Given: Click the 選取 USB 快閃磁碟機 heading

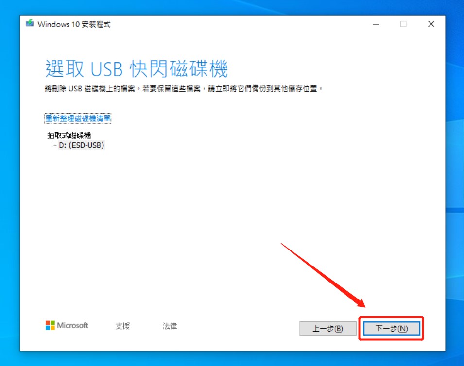Looking at the screenshot, I should coord(137,69).
